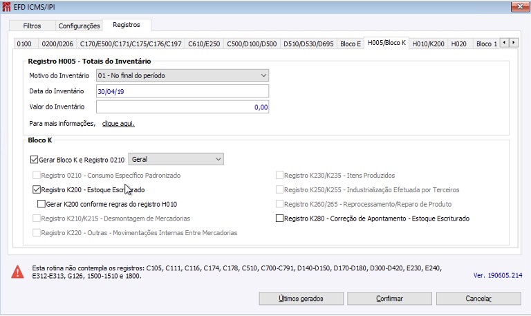Open the C170/E500/C171/C175/C176/C197 tab
531x316 pixels.
pos(131,44)
